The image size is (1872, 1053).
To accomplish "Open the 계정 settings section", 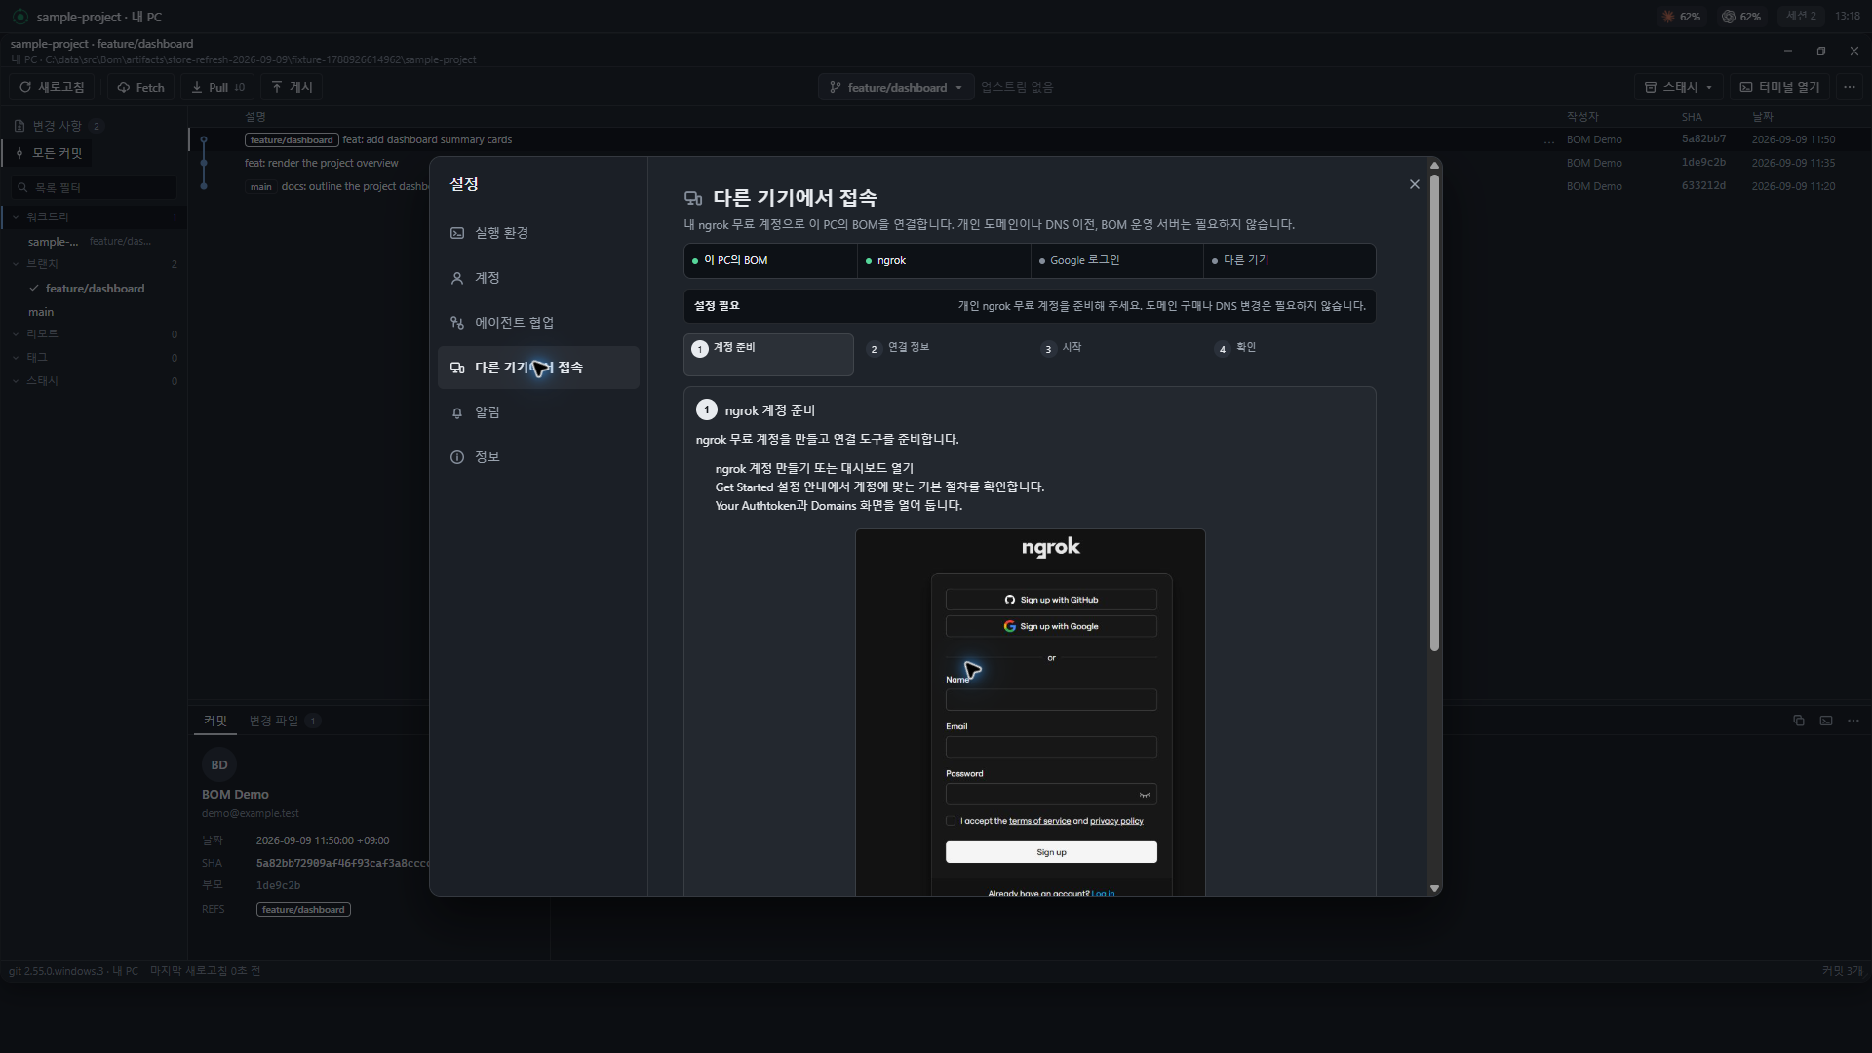I will tap(538, 278).
